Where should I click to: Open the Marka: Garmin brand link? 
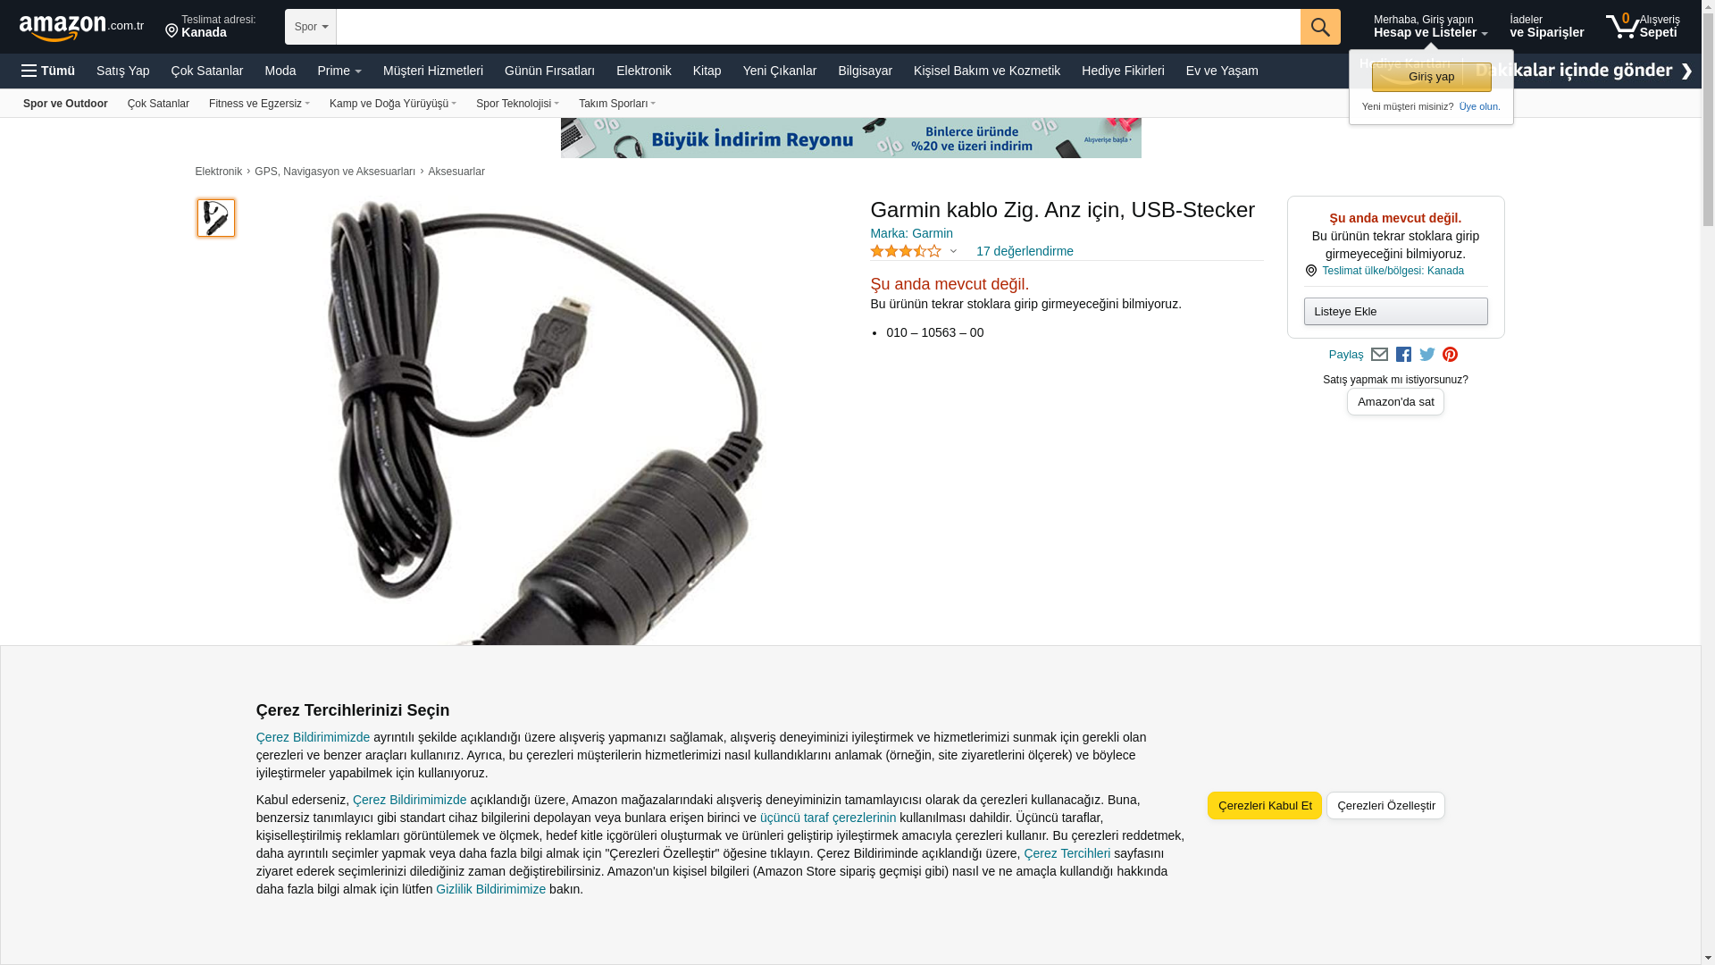[911, 233]
